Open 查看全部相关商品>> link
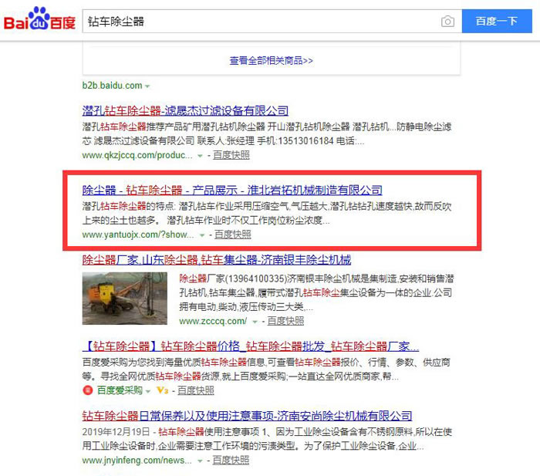540x476 pixels. tap(271, 61)
